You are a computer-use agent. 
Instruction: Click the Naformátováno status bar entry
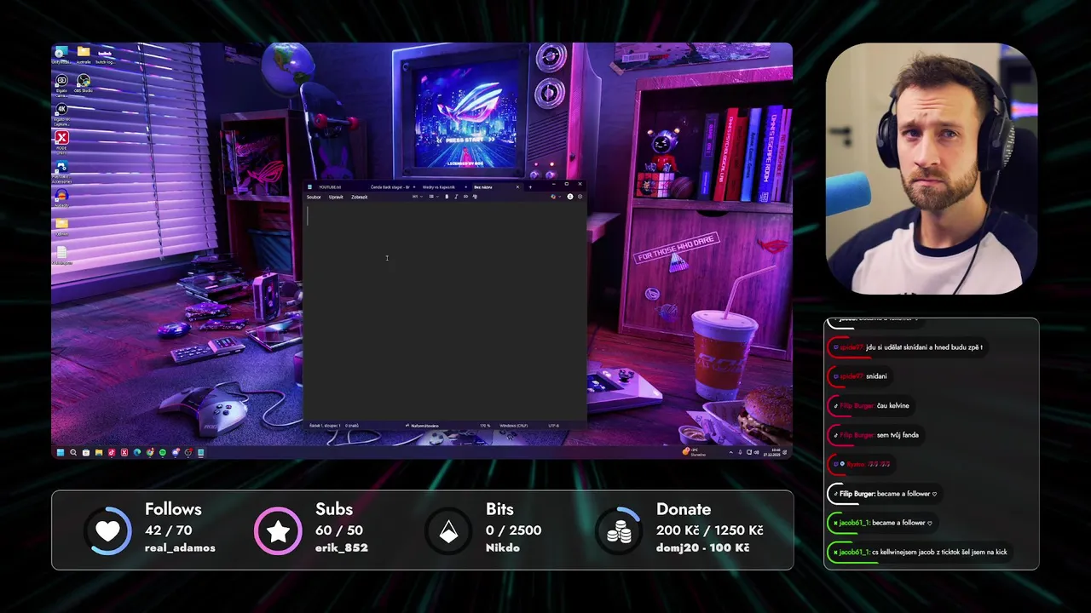point(424,426)
